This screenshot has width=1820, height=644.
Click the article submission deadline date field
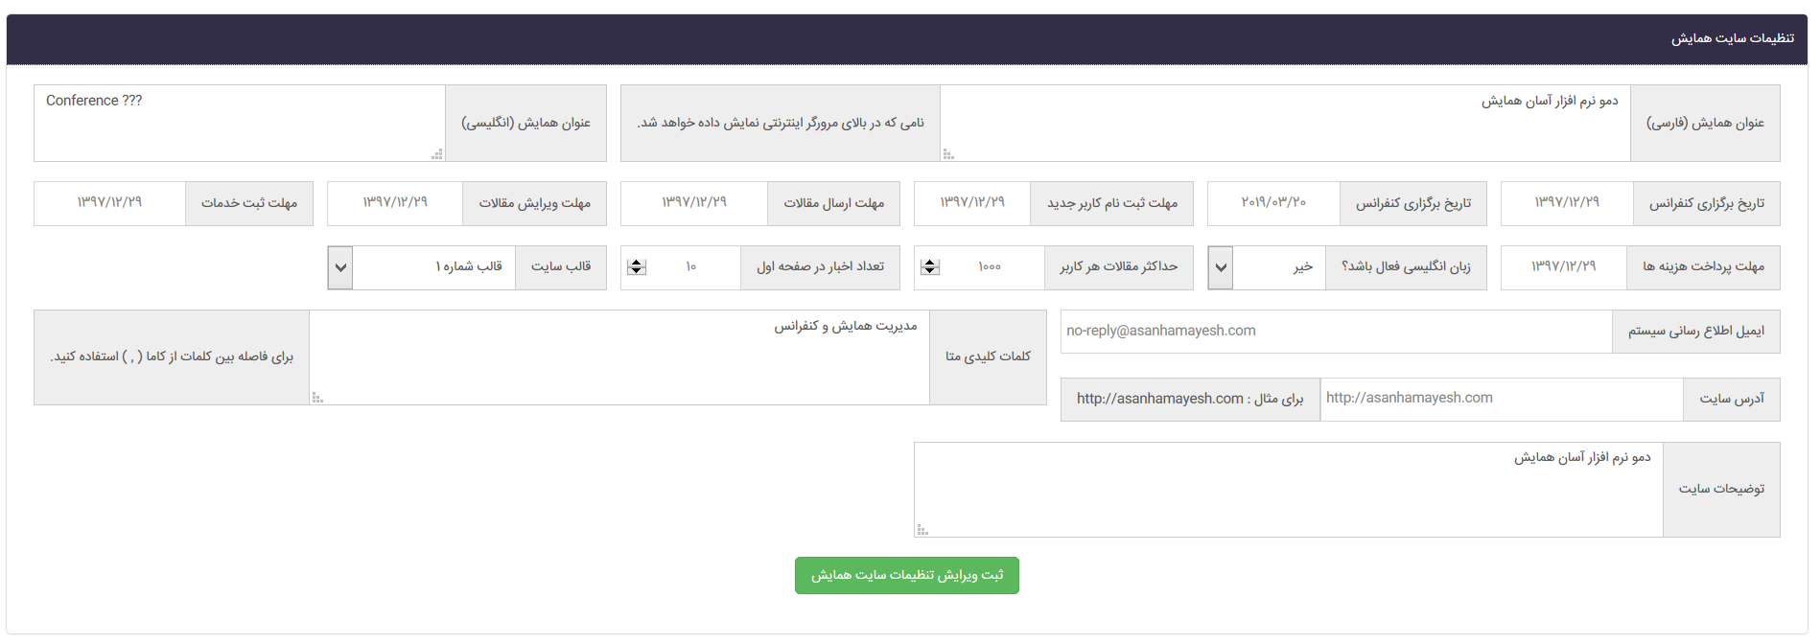coord(694,203)
